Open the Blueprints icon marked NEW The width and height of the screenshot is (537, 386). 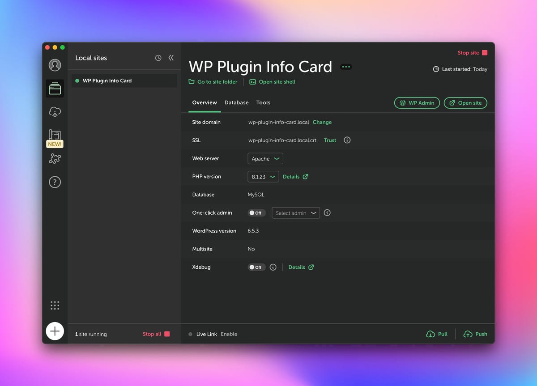(x=55, y=138)
